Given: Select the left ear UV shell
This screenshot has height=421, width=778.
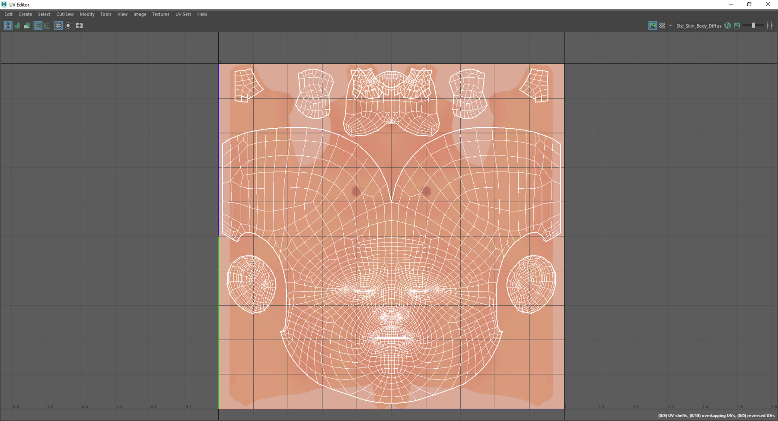Looking at the screenshot, I should click(251, 284).
